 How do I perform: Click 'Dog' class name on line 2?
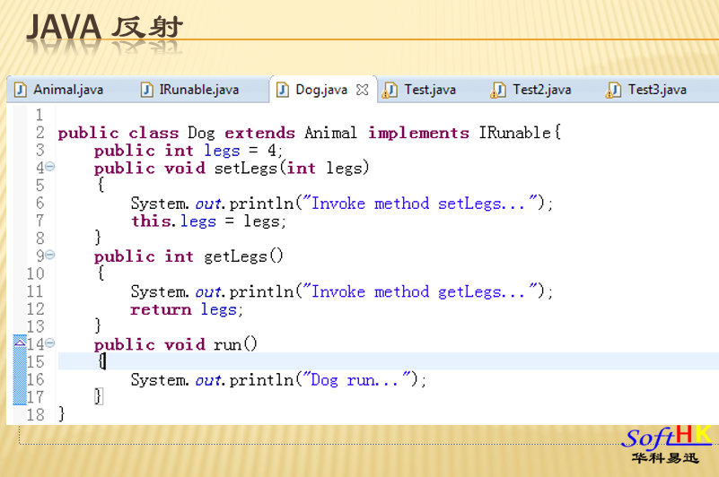pyautogui.click(x=201, y=133)
